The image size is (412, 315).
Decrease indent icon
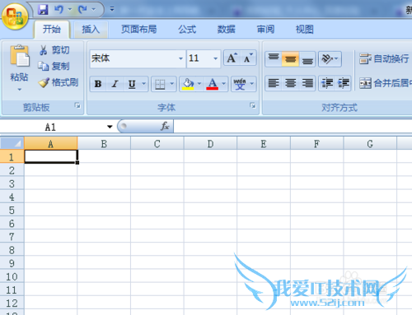click(327, 83)
